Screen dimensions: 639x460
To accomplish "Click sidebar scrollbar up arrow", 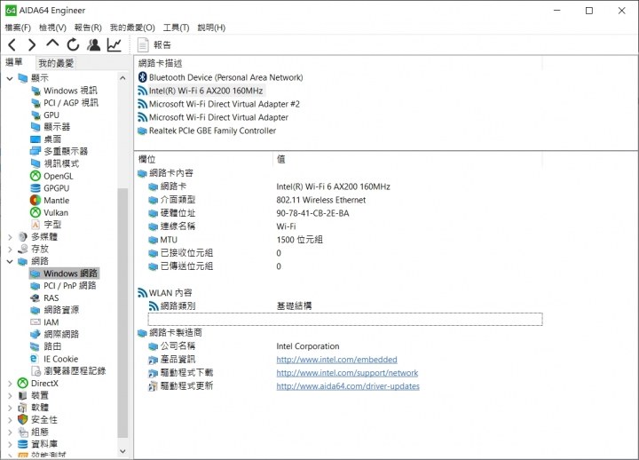I will (122, 78).
